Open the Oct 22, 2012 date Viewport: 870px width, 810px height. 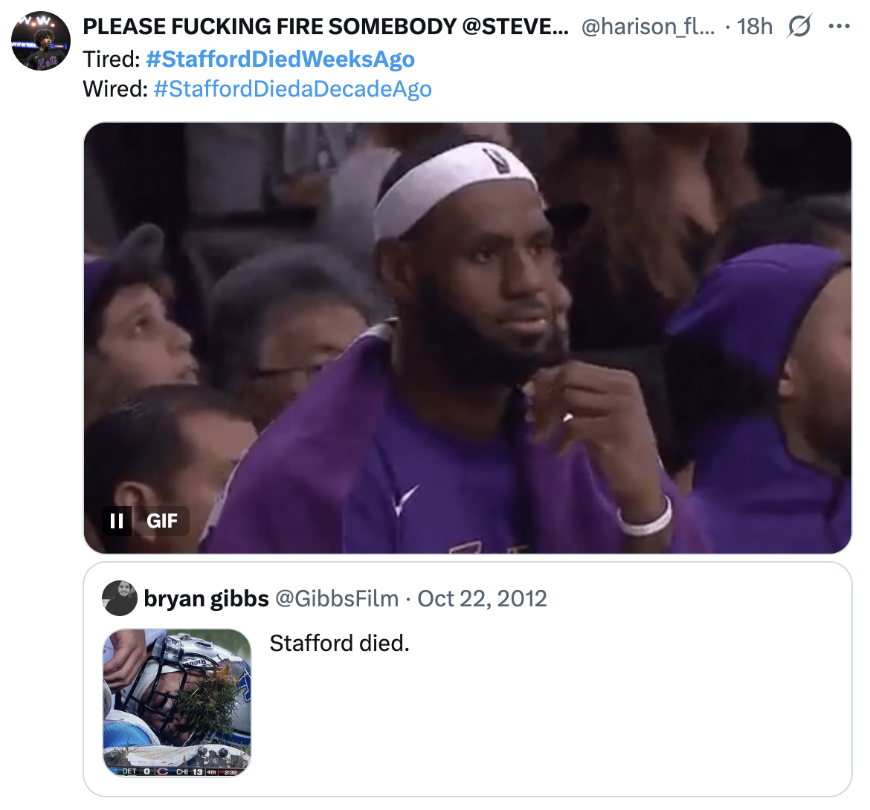pos(482,598)
